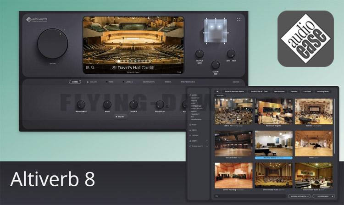Select the Kaufman Astoria thumbnail

[273, 144]
